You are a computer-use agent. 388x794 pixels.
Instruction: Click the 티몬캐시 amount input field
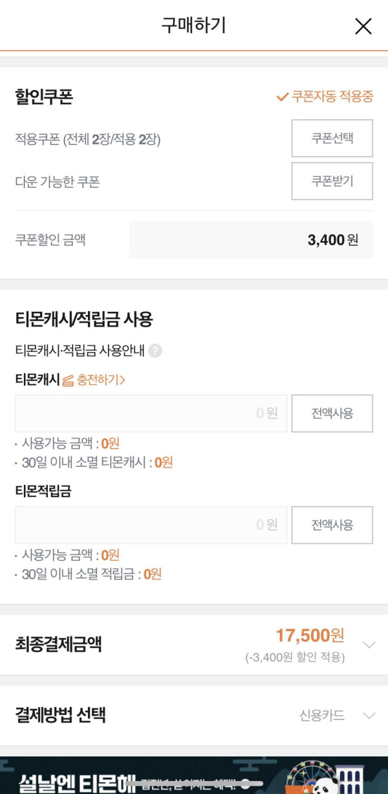click(151, 414)
